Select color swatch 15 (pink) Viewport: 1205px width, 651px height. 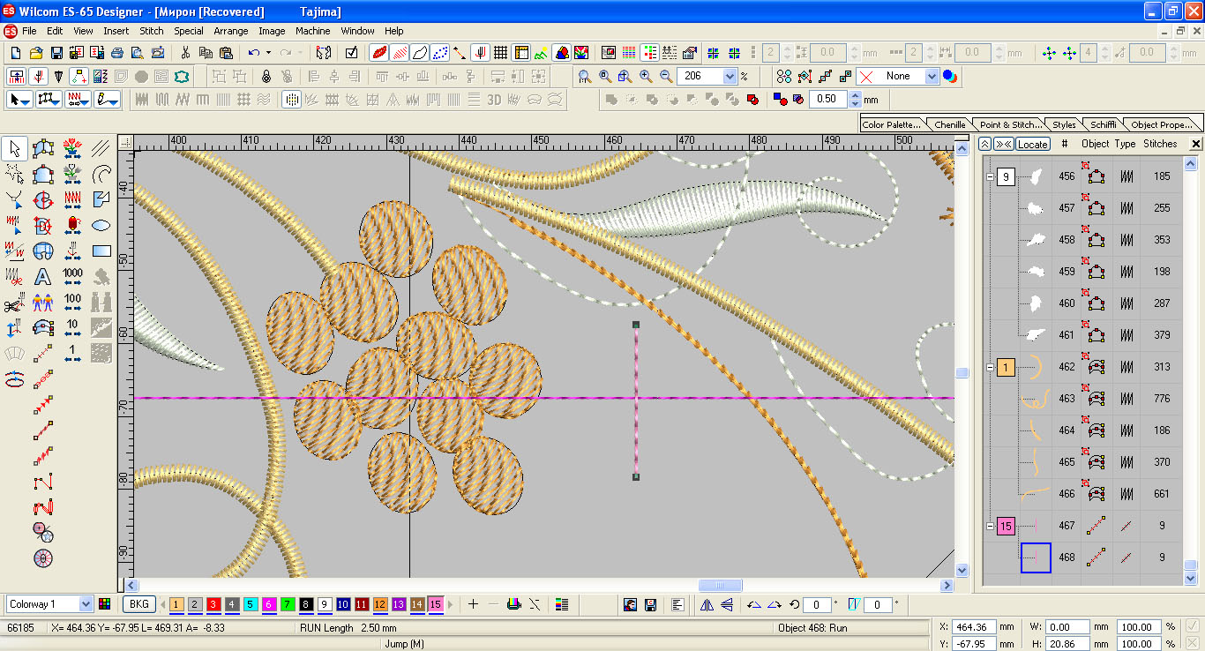(x=436, y=604)
